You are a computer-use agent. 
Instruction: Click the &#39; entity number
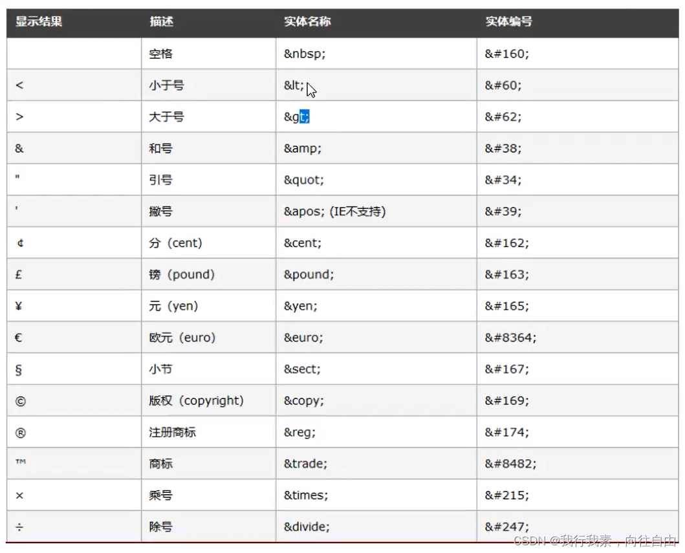[503, 211]
